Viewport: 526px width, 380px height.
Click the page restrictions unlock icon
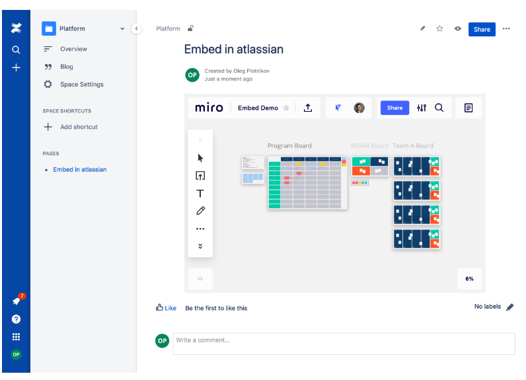click(x=190, y=28)
